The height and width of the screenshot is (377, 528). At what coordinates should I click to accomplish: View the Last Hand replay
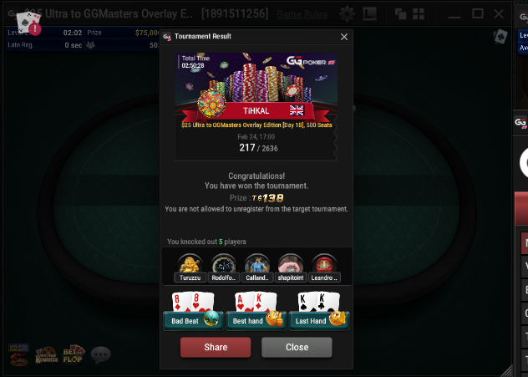coord(319,311)
